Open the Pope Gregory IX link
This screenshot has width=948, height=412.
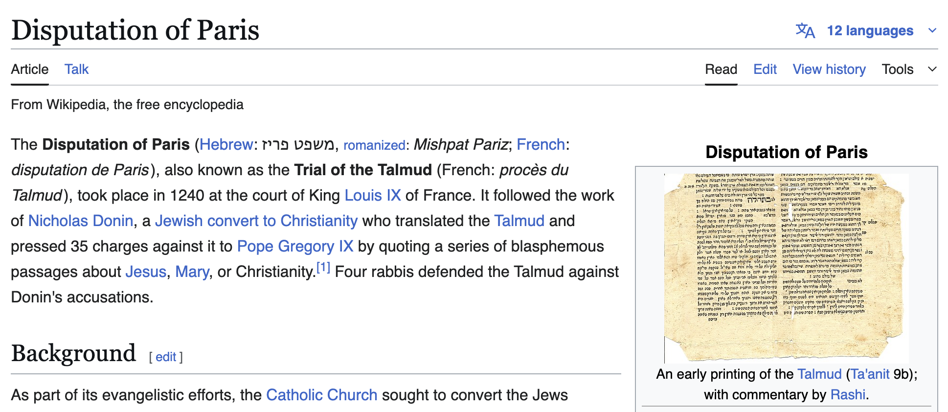[295, 246]
